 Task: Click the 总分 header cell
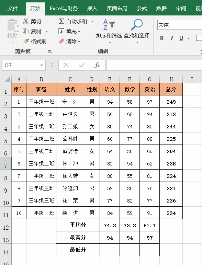point(171,89)
